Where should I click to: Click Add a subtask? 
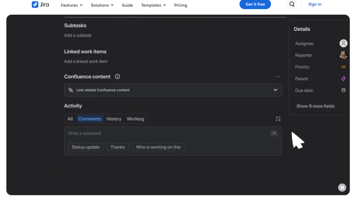(x=78, y=36)
